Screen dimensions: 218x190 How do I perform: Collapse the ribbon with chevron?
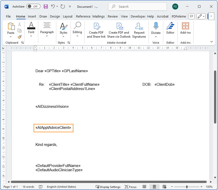click(x=211, y=42)
